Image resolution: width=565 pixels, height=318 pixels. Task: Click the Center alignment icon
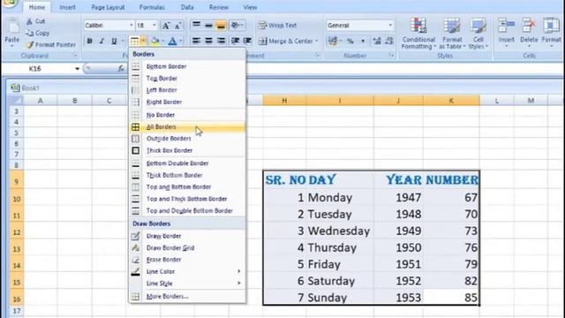[208, 42]
